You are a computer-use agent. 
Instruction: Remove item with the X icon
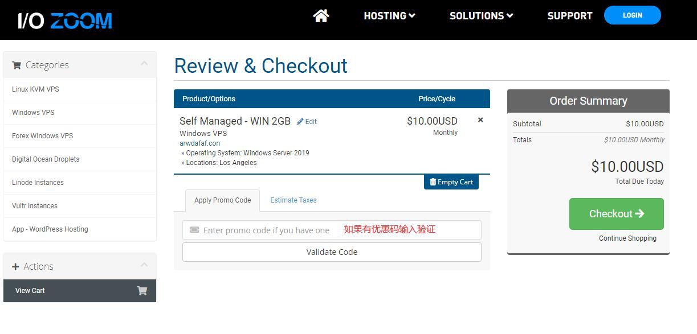pos(480,120)
